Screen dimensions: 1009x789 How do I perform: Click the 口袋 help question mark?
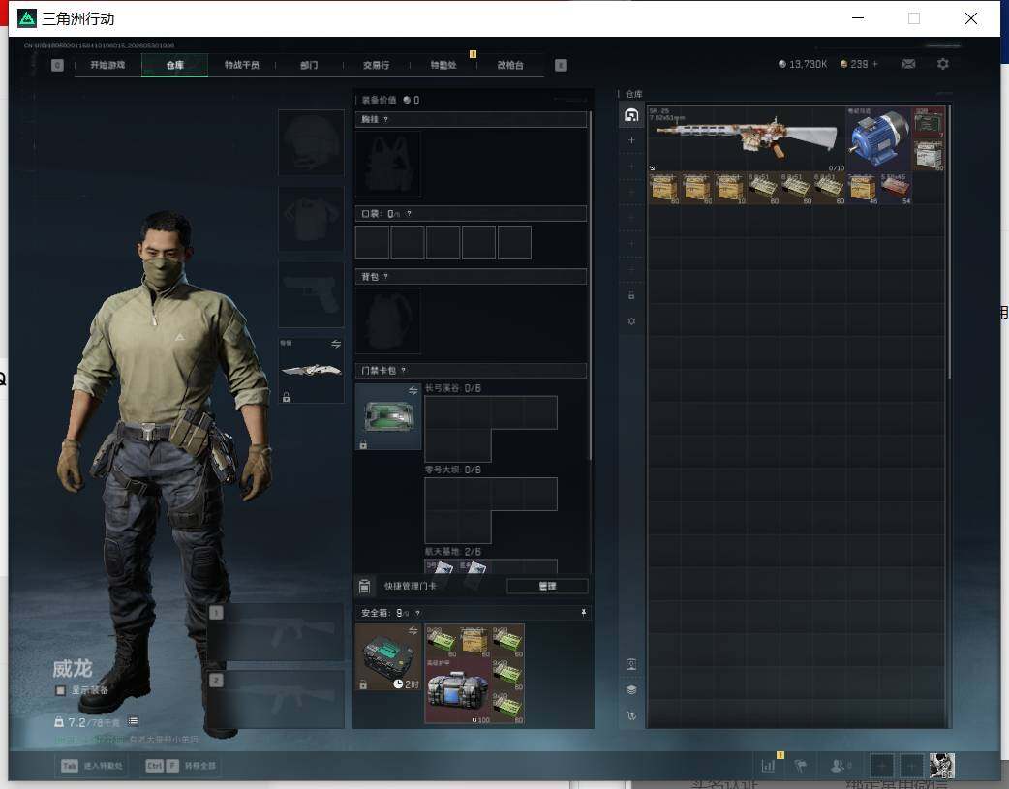410,214
